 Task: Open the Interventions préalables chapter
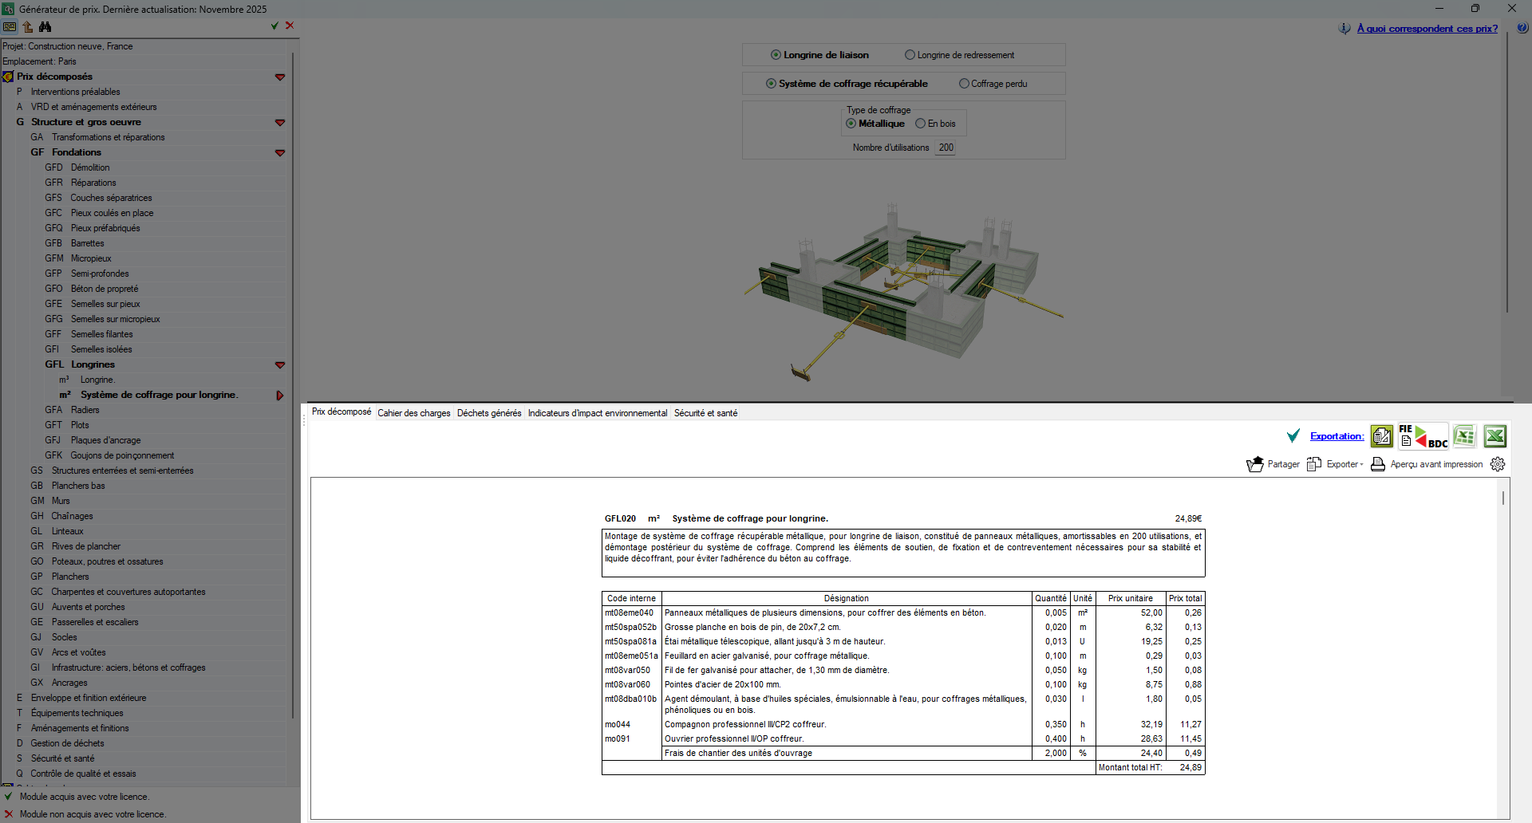pos(76,92)
